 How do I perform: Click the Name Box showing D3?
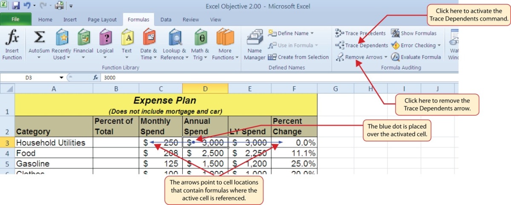[29, 78]
